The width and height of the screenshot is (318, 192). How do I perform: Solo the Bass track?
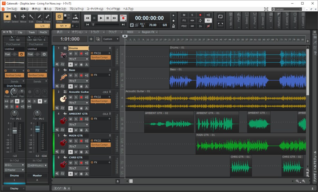[76, 75]
